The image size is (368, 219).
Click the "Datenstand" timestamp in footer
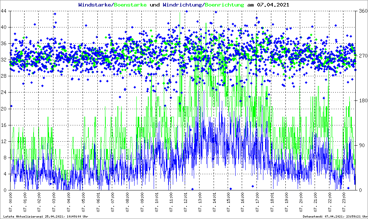click(x=335, y=216)
